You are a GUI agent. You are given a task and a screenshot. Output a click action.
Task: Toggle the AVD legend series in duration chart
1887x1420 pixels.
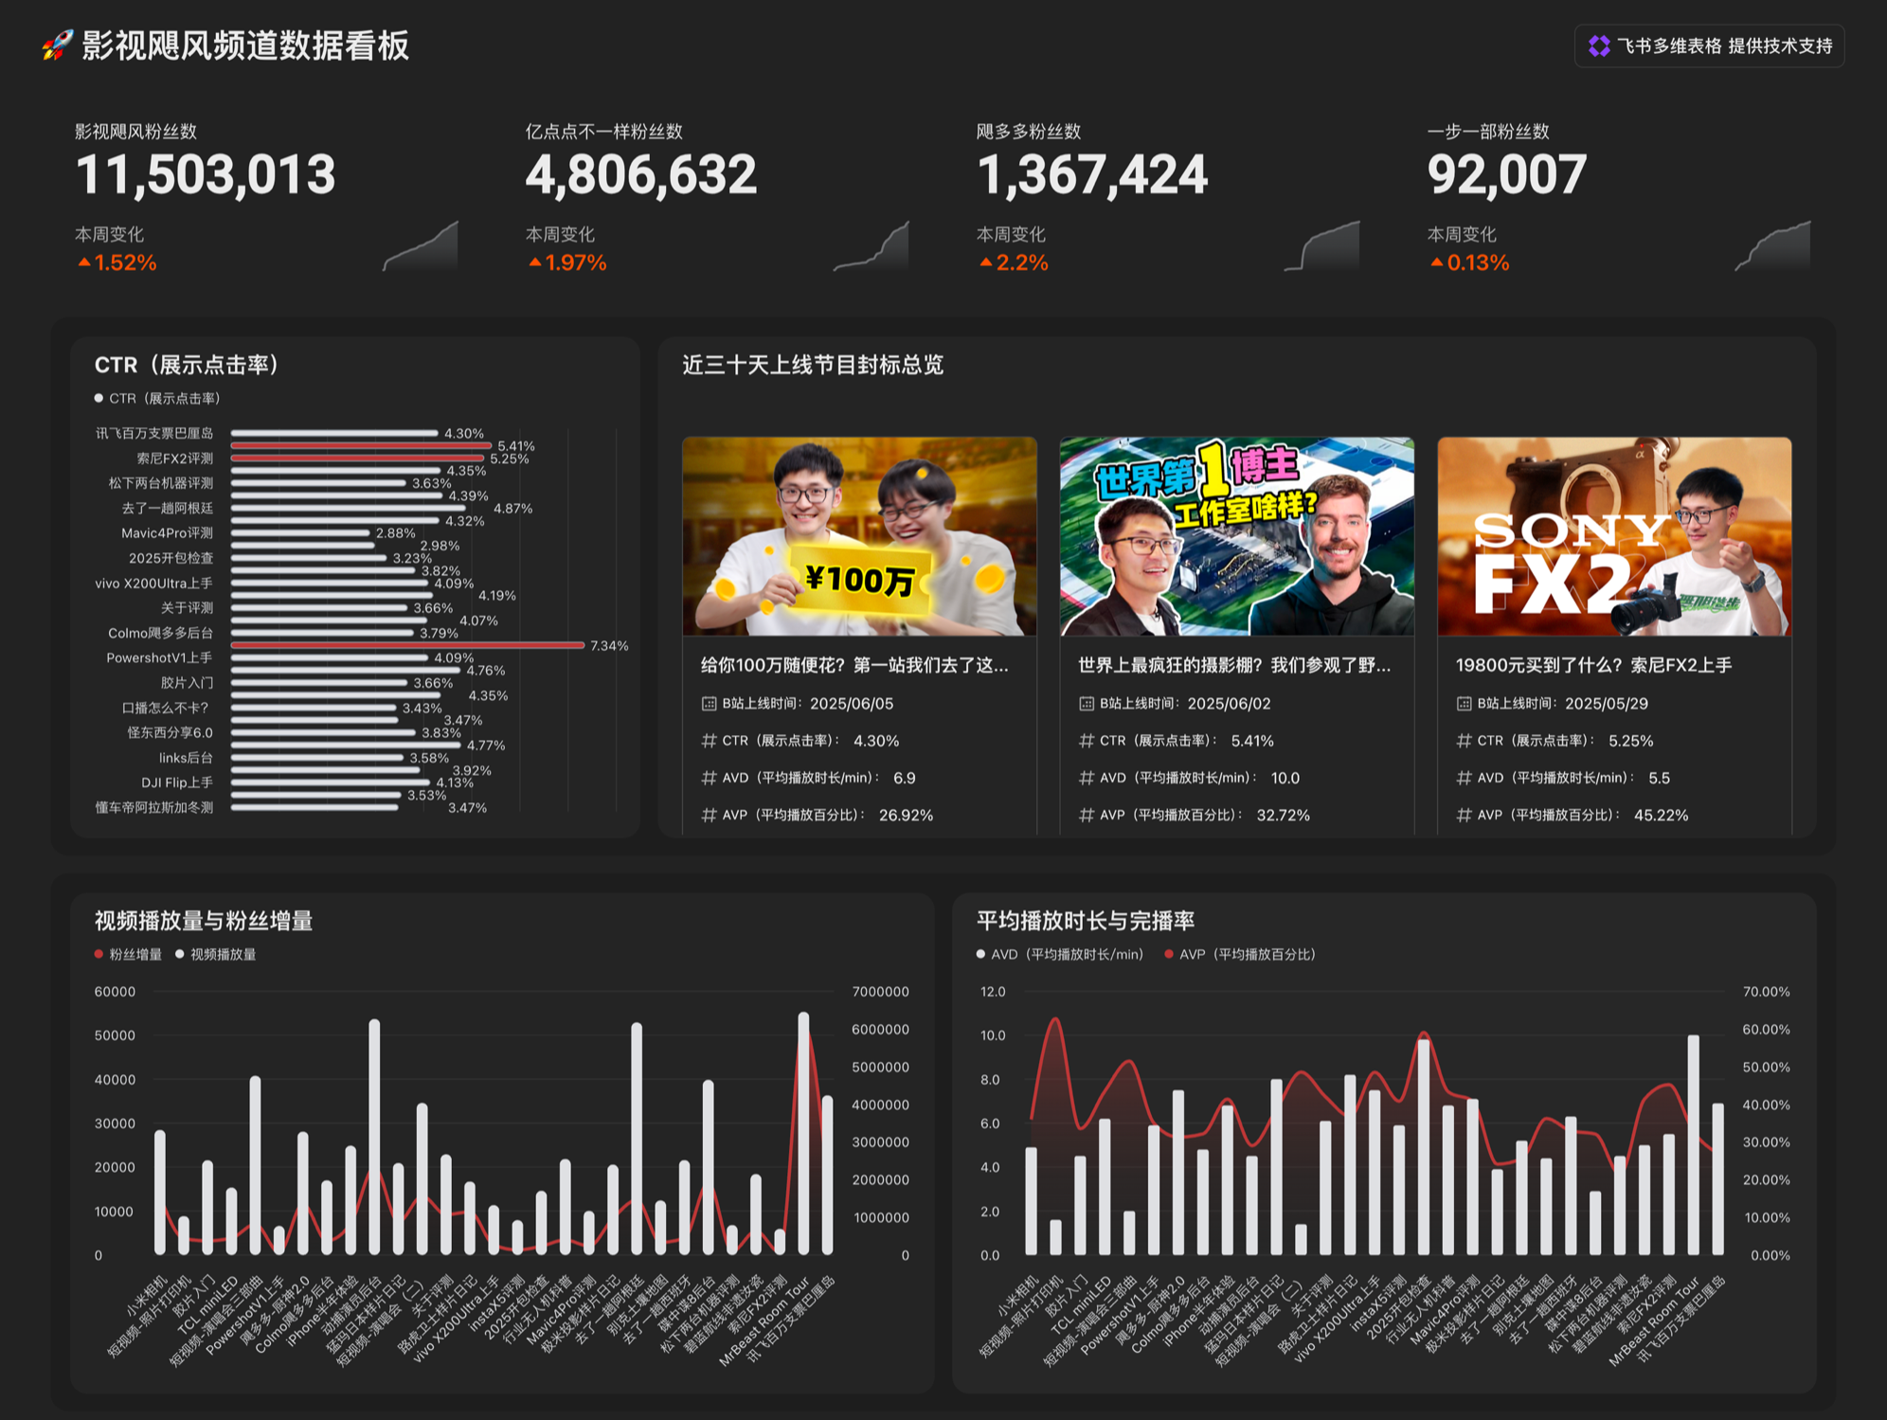tap(1060, 954)
